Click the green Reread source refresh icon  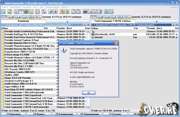coord(10,12)
